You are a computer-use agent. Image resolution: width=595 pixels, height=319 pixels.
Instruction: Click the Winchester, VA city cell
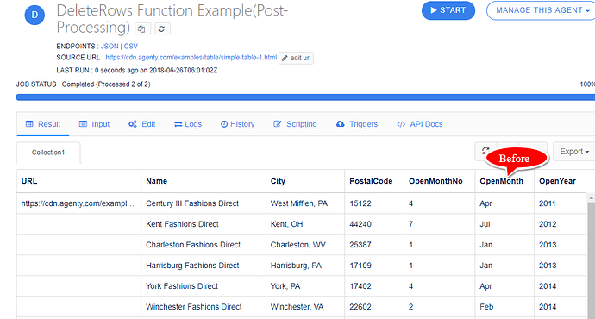(x=305, y=306)
